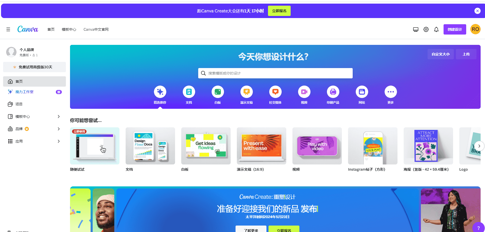Click 模板中心 in the top navigation
Viewport: 485px width, 232px height.
(69, 29)
